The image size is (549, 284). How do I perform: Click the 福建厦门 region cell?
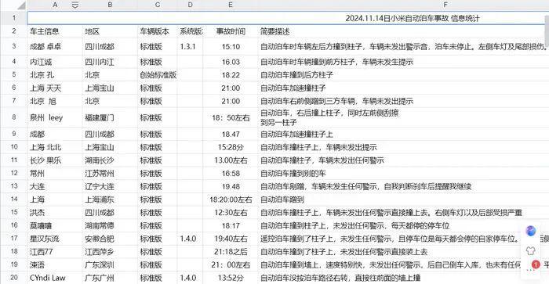110,117
